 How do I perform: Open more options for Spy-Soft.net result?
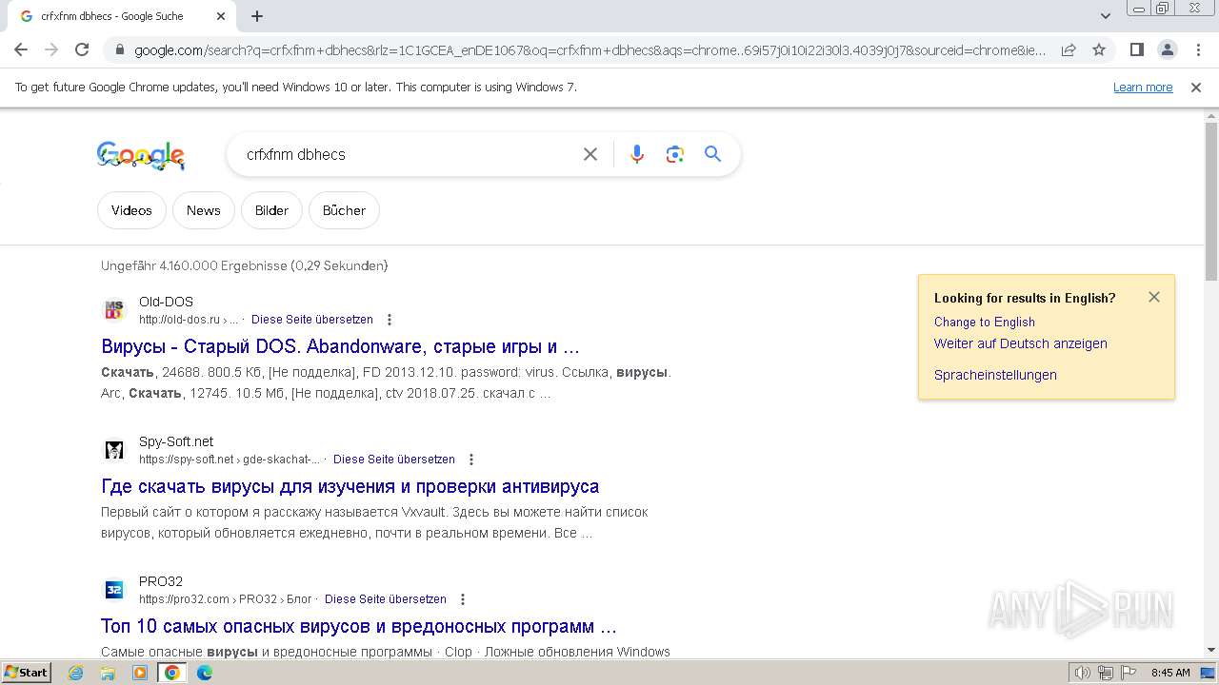pos(470,460)
